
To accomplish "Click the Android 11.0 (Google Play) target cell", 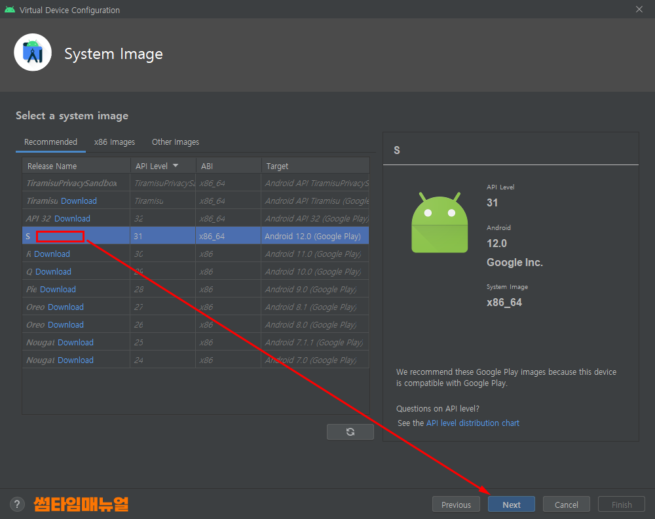I will (x=316, y=254).
